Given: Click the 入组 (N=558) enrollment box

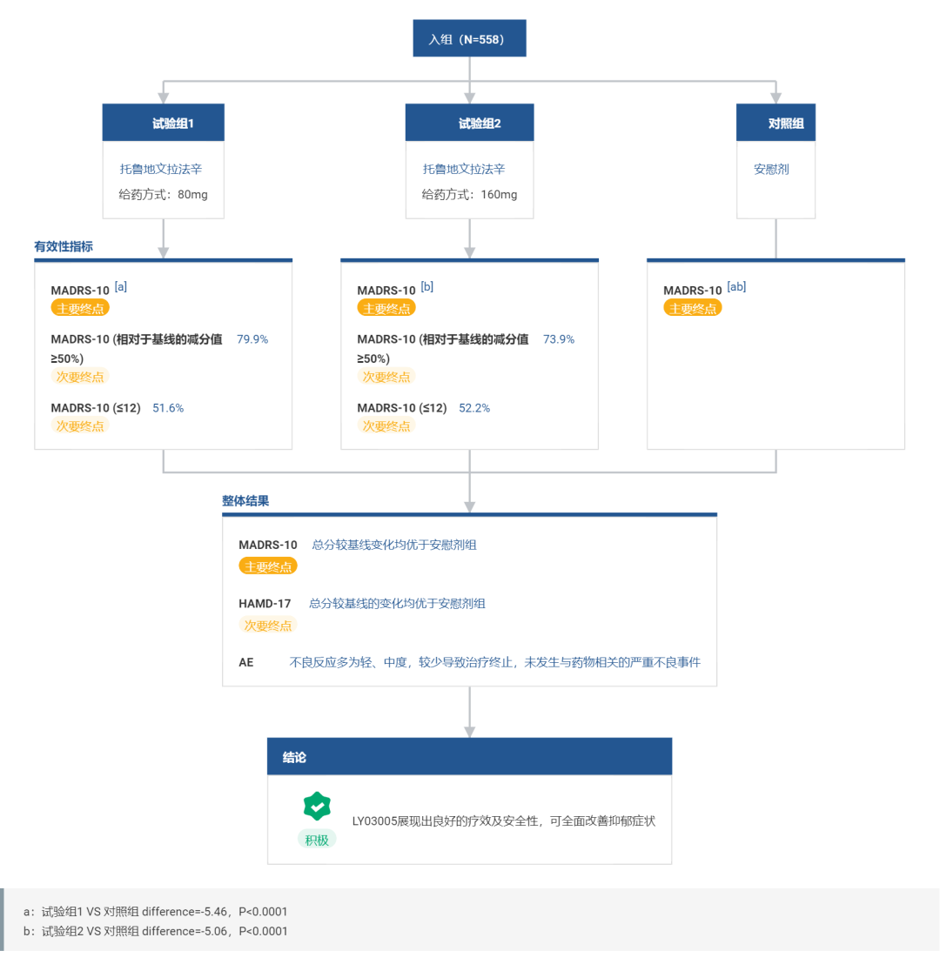Looking at the screenshot, I should [x=469, y=38].
